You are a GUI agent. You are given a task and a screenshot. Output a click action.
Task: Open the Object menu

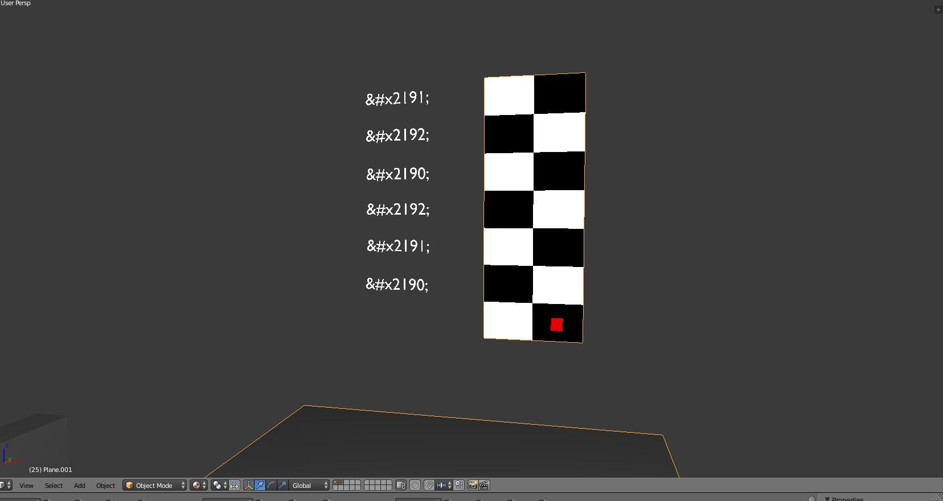click(x=105, y=486)
